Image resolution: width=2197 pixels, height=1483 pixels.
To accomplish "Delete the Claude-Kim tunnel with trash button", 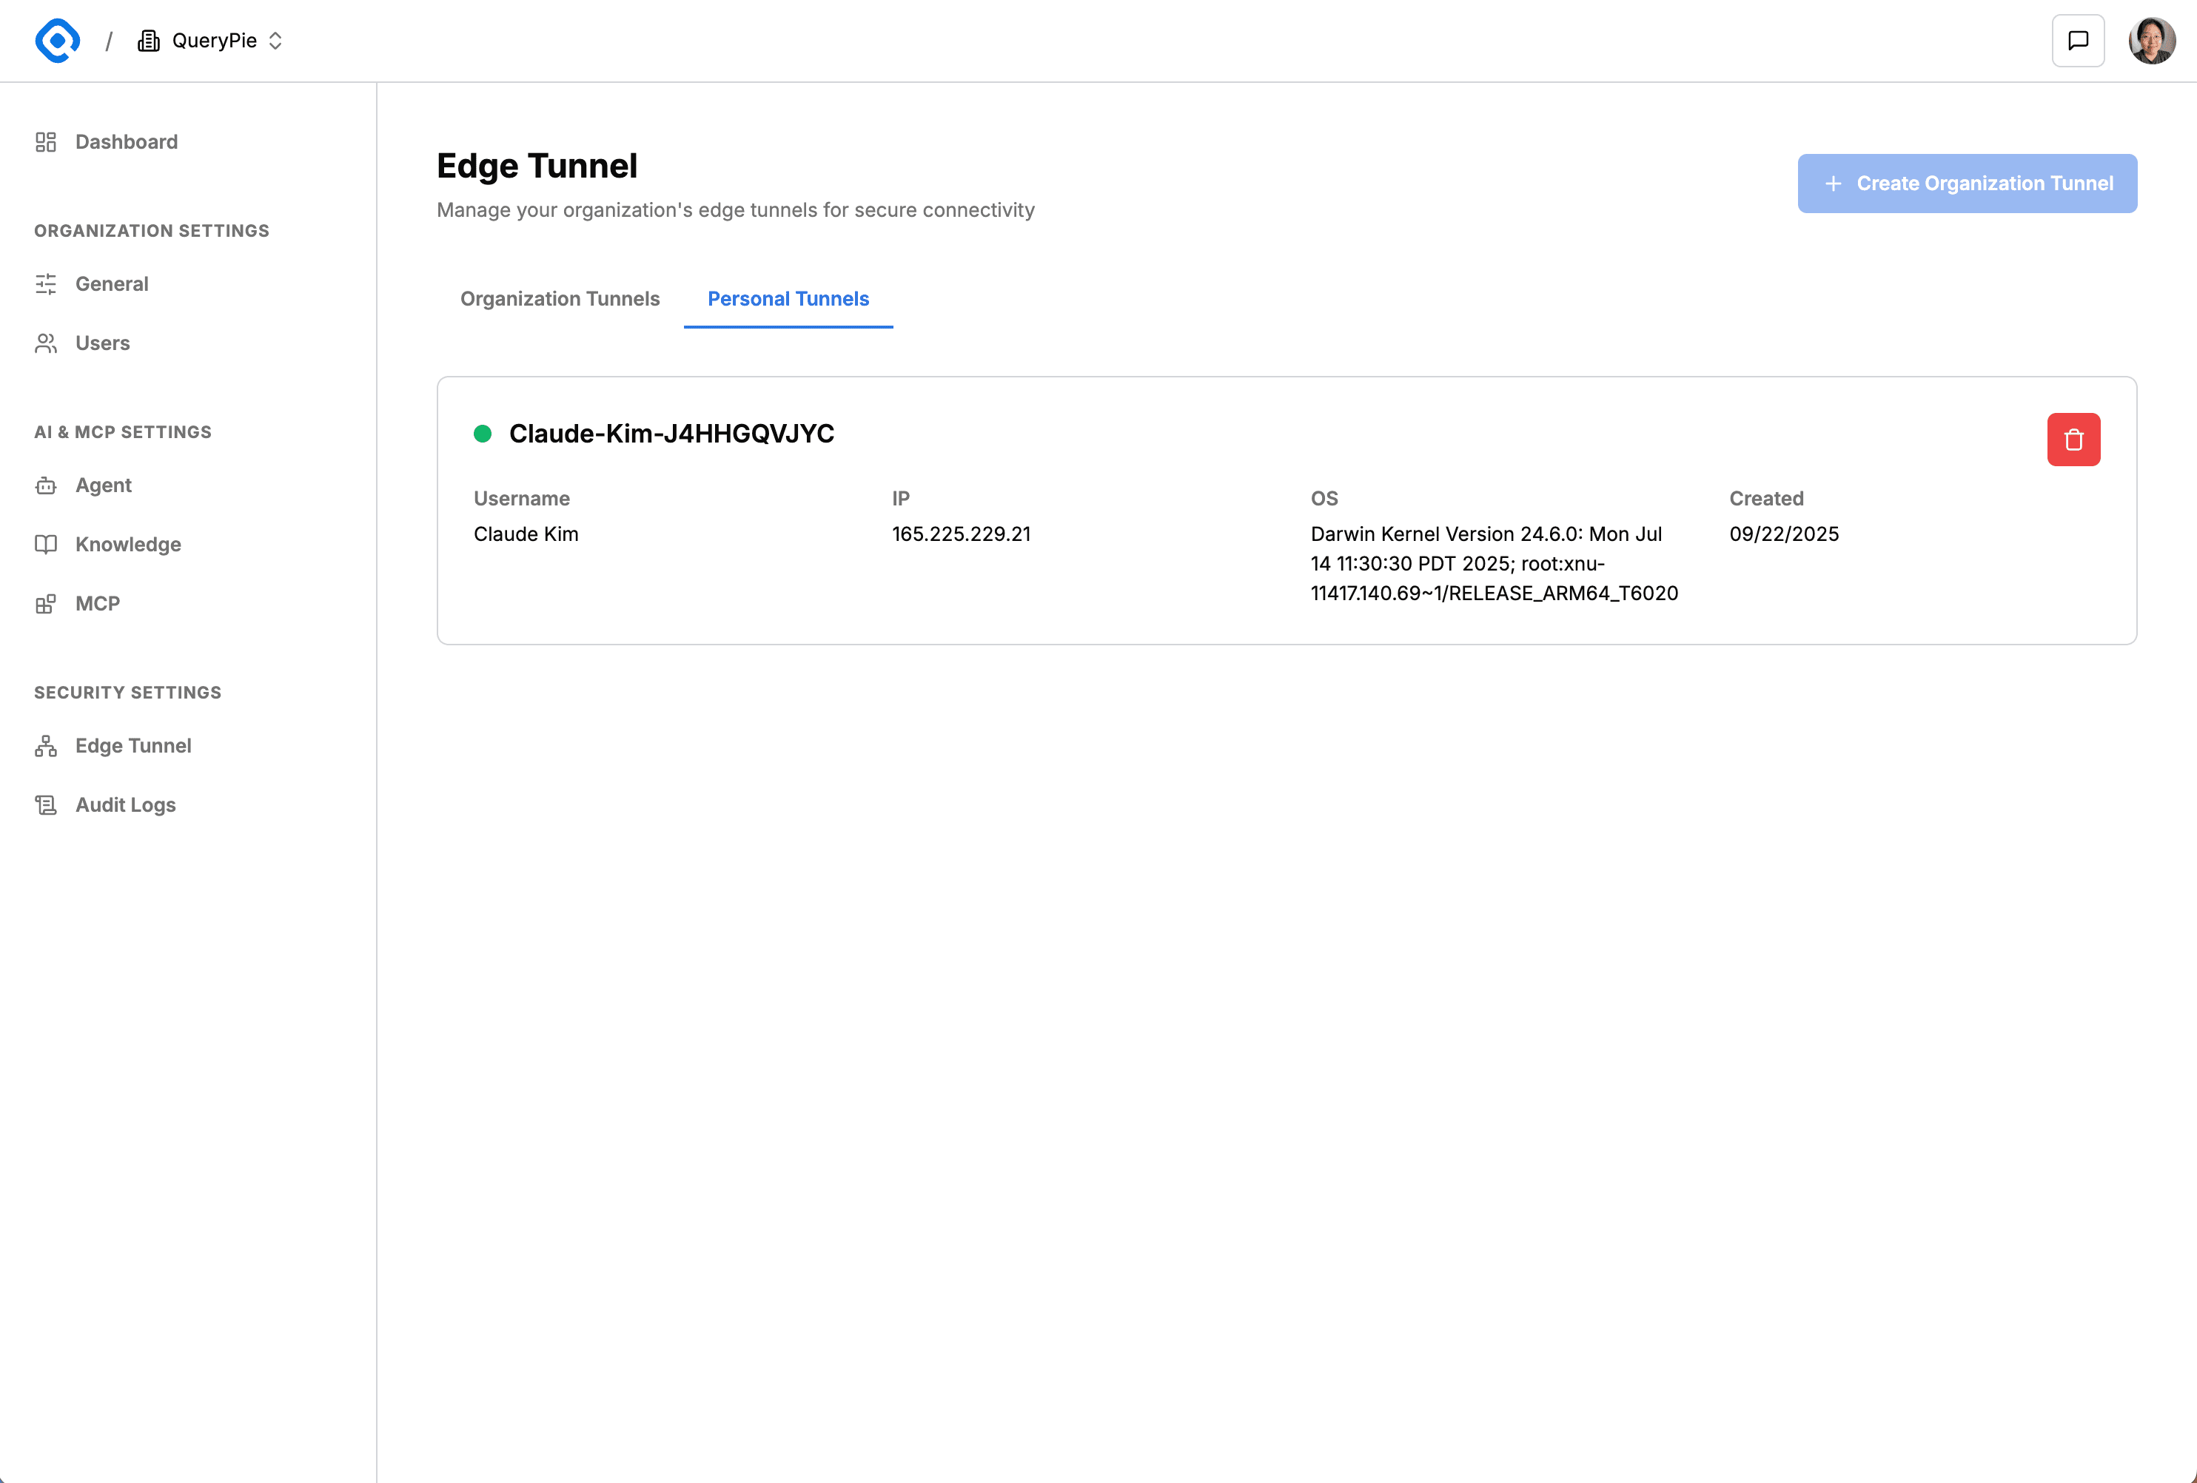I will point(2073,440).
